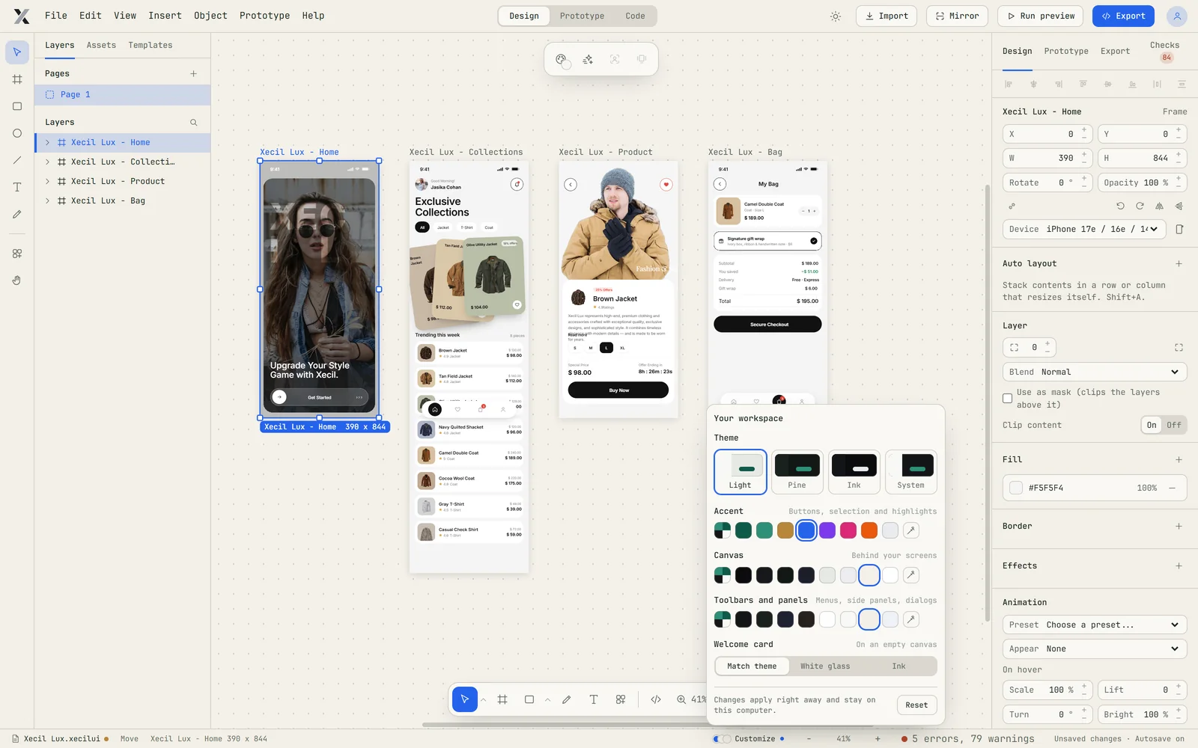
Task: Select White glass welcome card
Action: [825, 666]
